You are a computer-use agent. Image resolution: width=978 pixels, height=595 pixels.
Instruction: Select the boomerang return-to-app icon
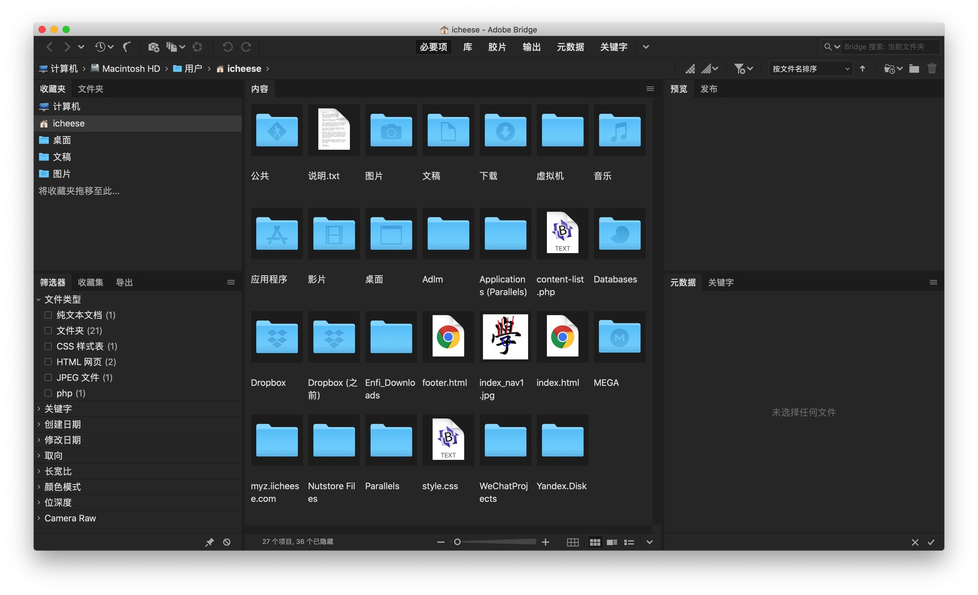coord(126,46)
